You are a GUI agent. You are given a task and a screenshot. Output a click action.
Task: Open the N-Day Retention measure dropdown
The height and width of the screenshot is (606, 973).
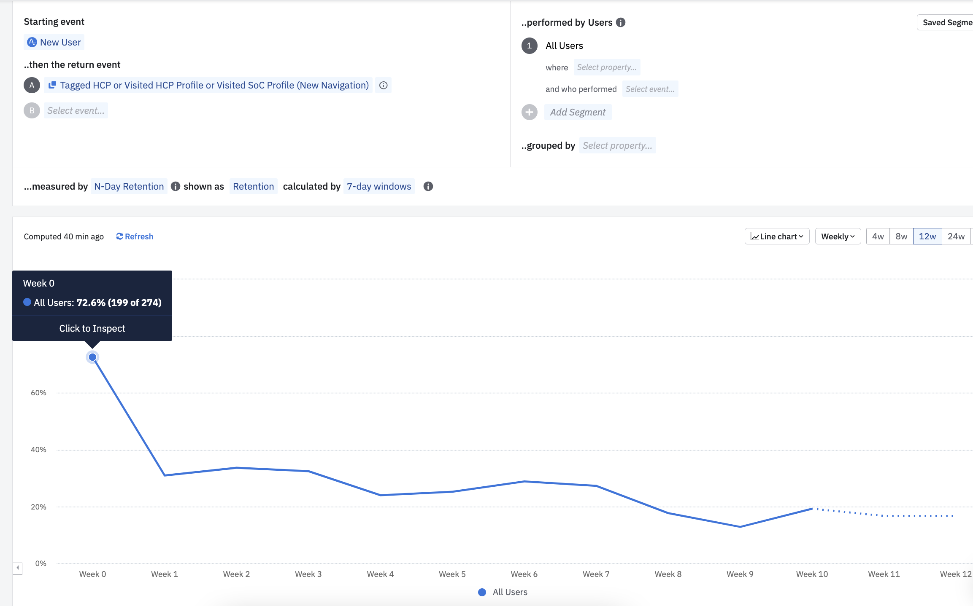[129, 186]
